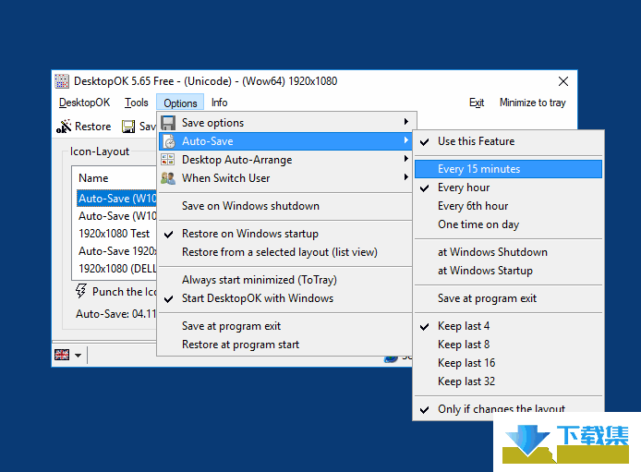
Task: Expand the Auto-Save submenu arrow
Action: click(x=406, y=140)
